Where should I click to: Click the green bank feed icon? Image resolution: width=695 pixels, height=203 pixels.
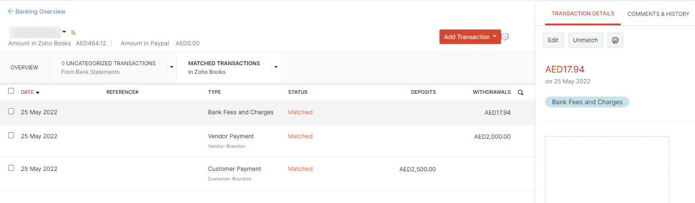pos(73,33)
